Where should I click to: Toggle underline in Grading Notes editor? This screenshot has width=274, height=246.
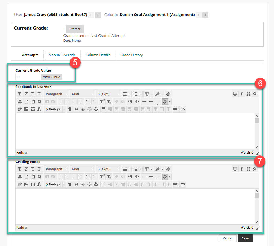(x=33, y=169)
